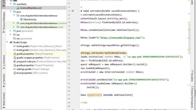Collapse the manifests folder

coord(11,4)
